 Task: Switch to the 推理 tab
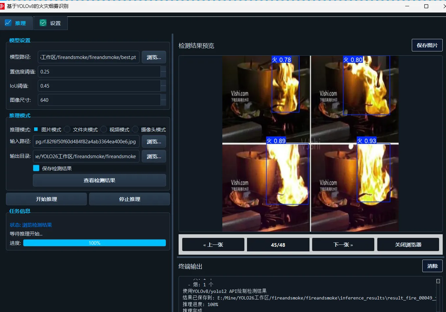(16, 23)
